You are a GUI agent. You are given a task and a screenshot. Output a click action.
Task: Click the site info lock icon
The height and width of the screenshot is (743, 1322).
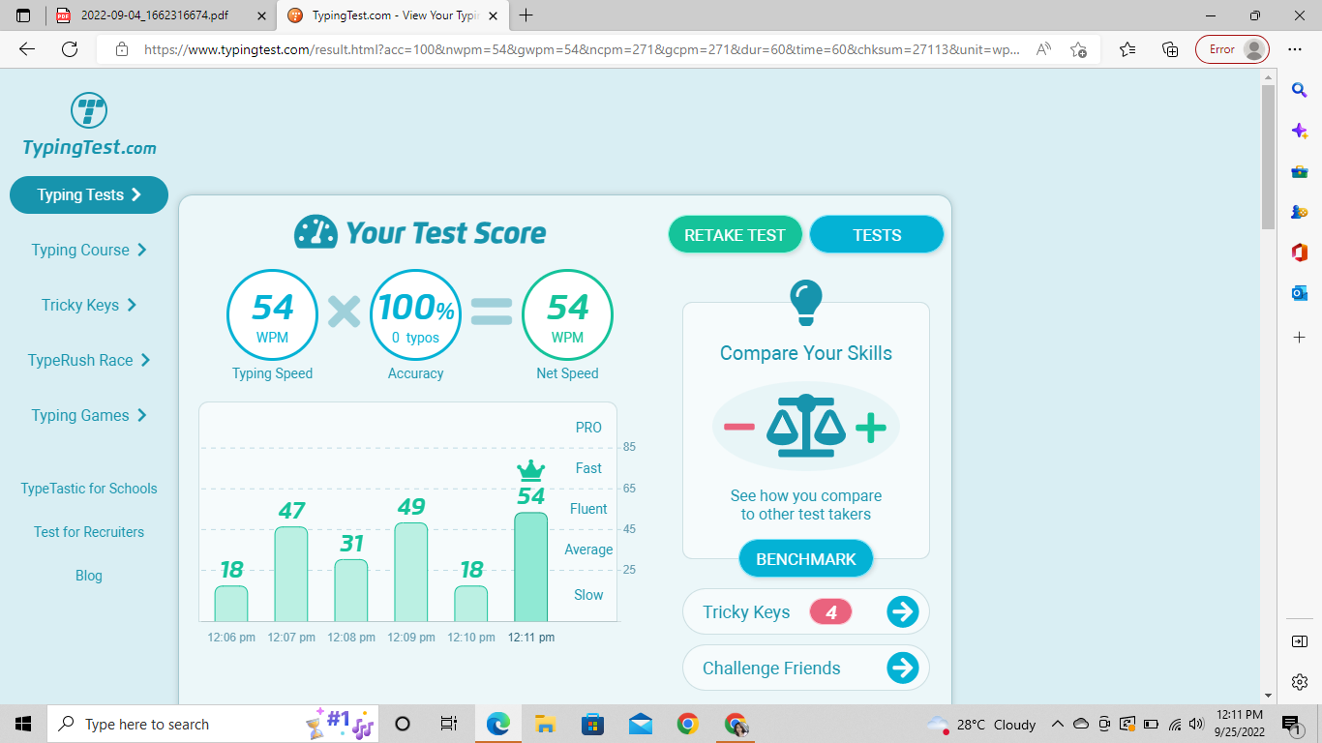(x=122, y=49)
